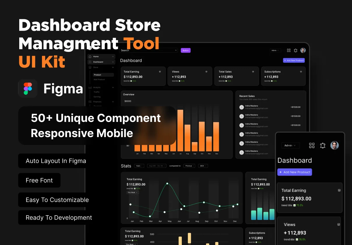Viewport: 352px width, 245px height.
Task: Click the Finances icon in the sidebar
Action: pyautogui.click(x=90, y=102)
